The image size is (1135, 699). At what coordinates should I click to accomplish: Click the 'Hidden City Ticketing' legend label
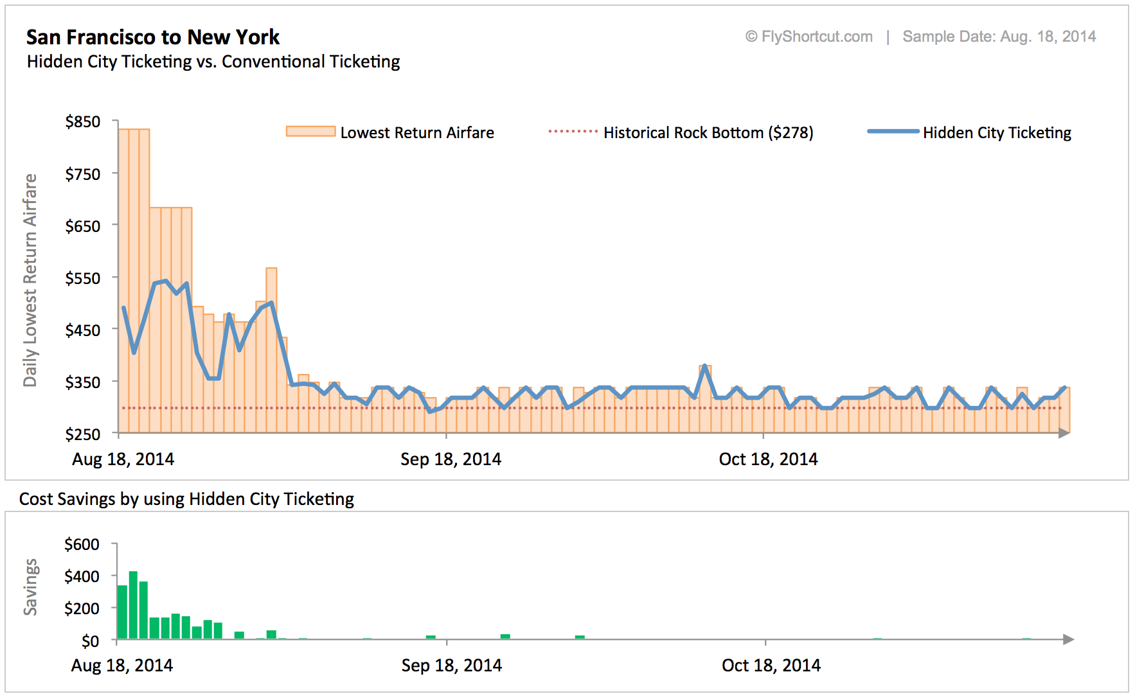[997, 133]
